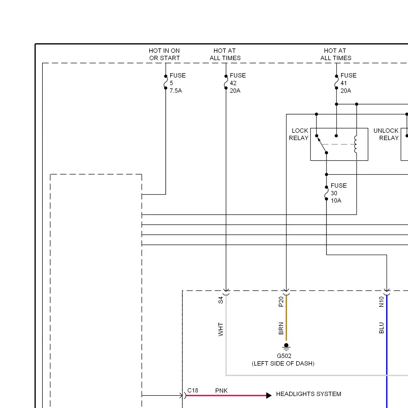
Task: Click the (LEFT SIDE OF DASH) text
Action: pyautogui.click(x=283, y=363)
